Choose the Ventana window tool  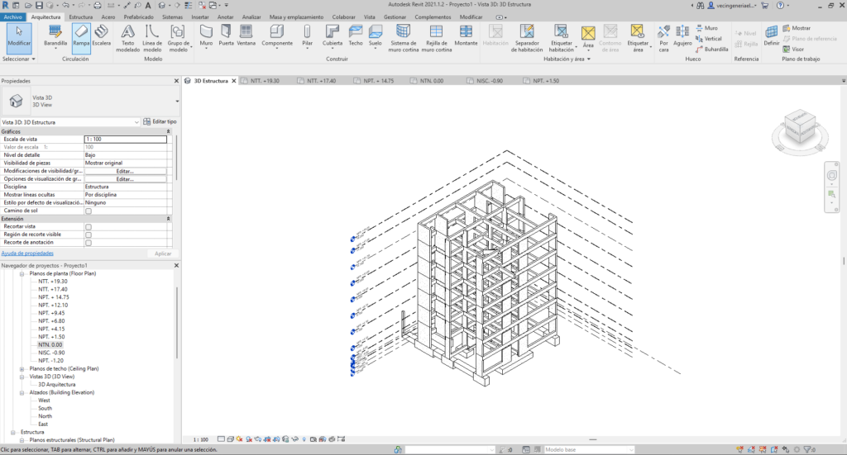point(246,36)
